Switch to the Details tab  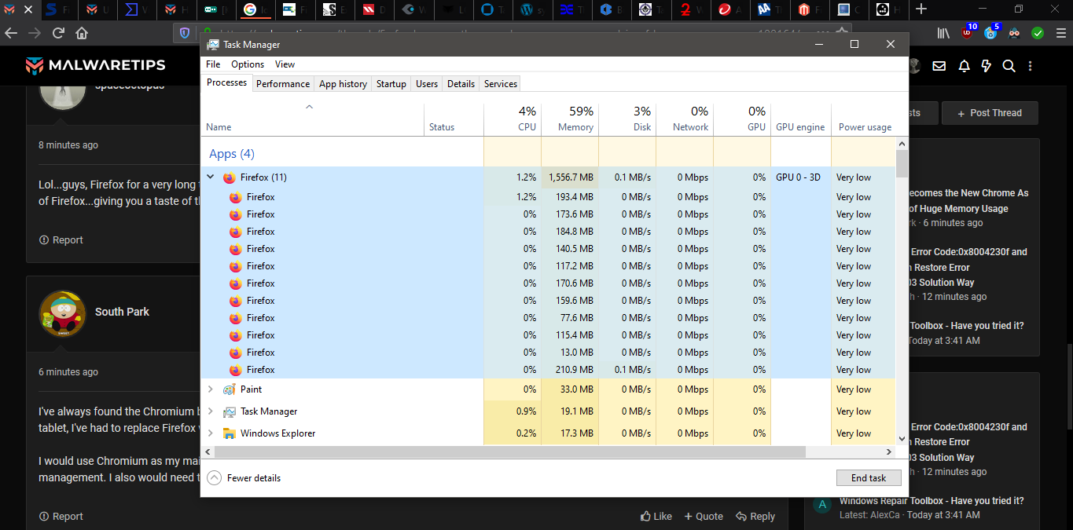[461, 84]
